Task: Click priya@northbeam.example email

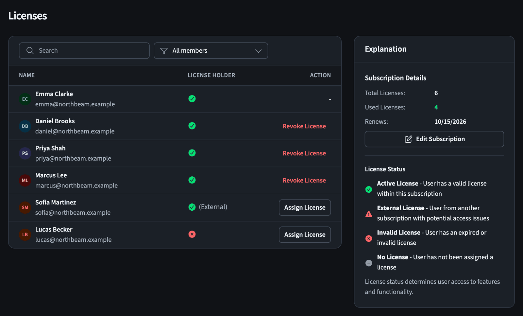Action: (x=73, y=159)
